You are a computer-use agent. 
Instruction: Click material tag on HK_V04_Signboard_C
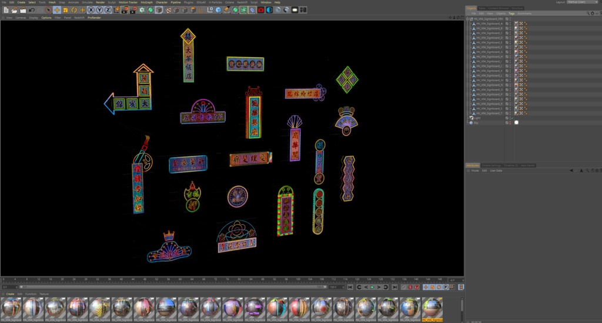click(516, 33)
